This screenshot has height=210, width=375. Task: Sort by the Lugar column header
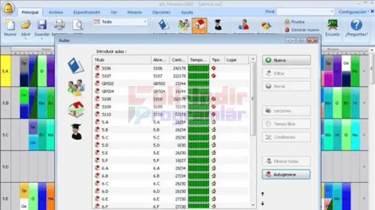point(236,60)
